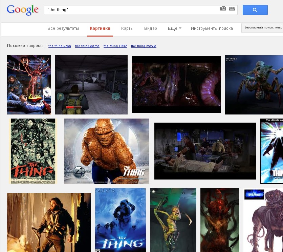Open the bearded man in ice cave image

tap(49, 223)
